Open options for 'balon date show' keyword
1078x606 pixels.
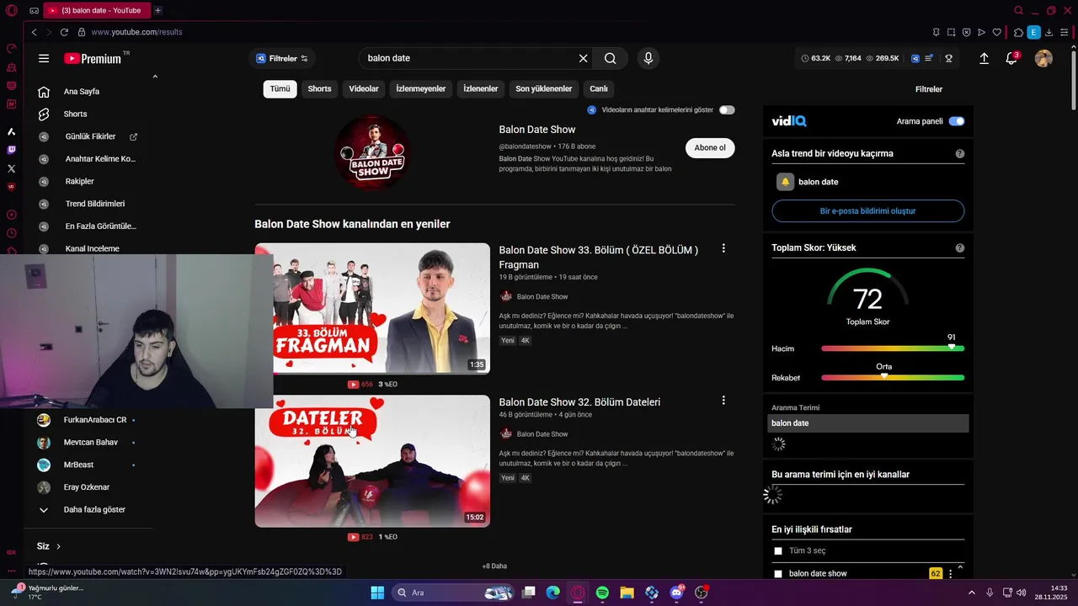point(951,574)
